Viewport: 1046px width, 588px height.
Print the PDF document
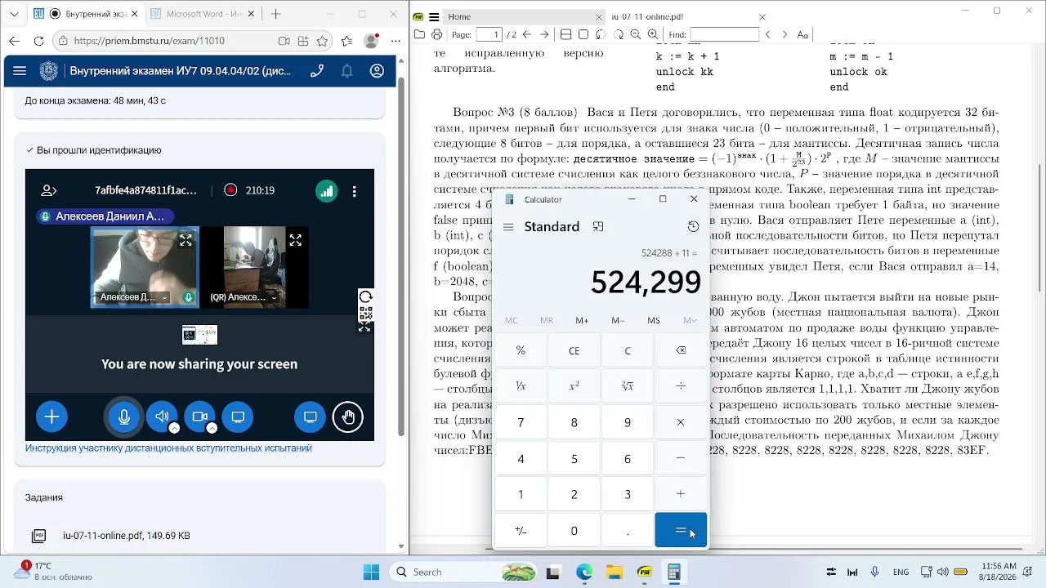click(x=436, y=34)
